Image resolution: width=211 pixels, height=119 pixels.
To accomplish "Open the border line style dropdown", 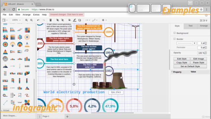I will tap(186, 43).
